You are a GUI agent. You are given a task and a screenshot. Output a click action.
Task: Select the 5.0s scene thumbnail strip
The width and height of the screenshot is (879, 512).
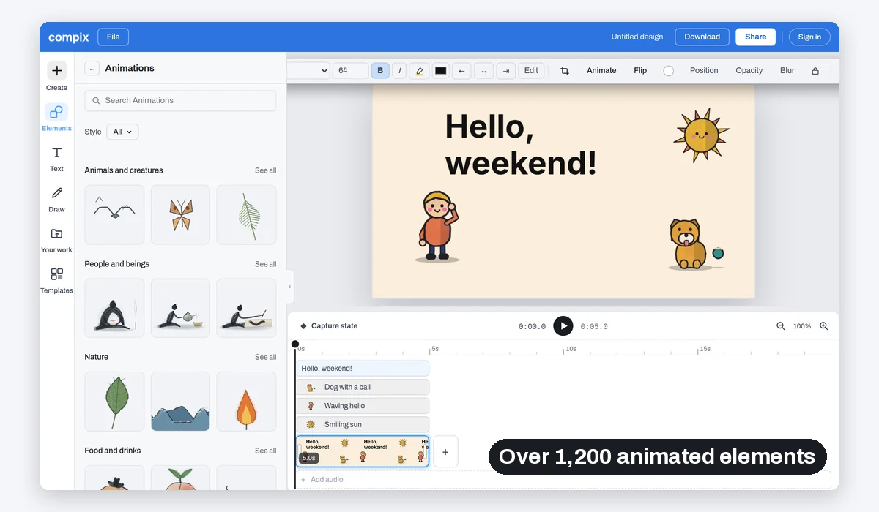click(363, 451)
